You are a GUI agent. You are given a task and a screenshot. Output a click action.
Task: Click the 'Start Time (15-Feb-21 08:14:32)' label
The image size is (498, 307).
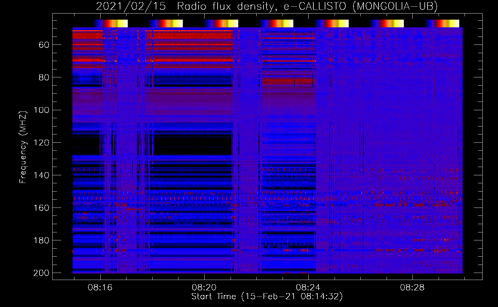267,297
